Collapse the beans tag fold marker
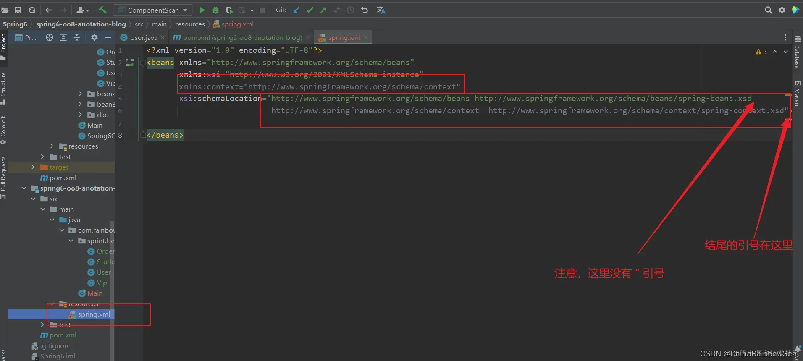803x361 pixels. (x=143, y=63)
